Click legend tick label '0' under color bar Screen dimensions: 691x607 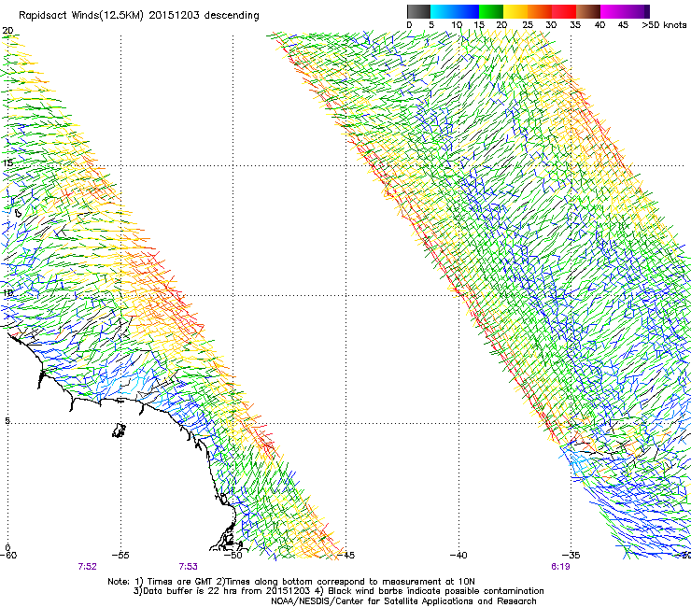tap(409, 25)
